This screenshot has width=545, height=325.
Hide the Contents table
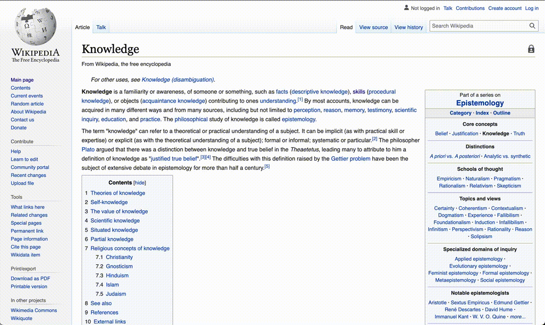(140, 183)
